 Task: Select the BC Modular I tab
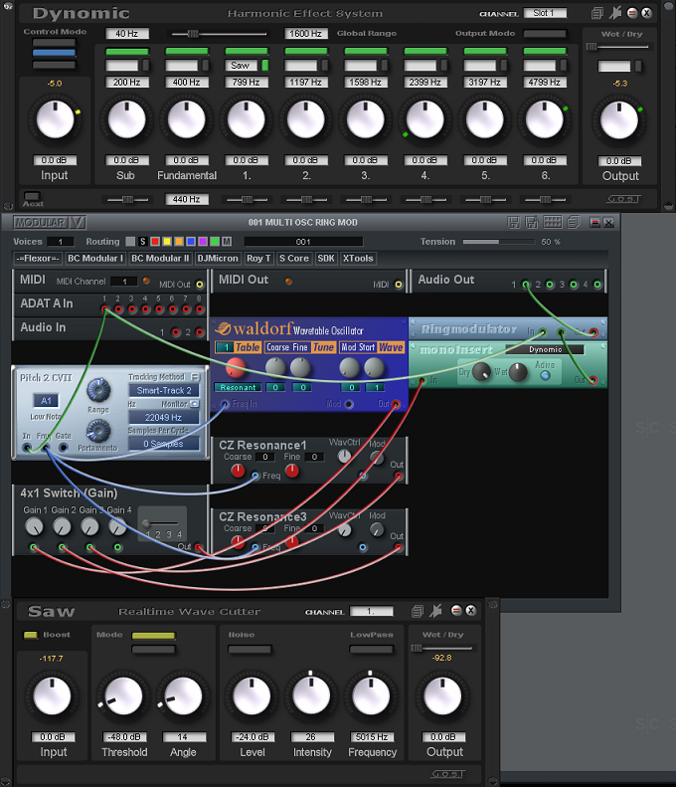tap(95, 259)
